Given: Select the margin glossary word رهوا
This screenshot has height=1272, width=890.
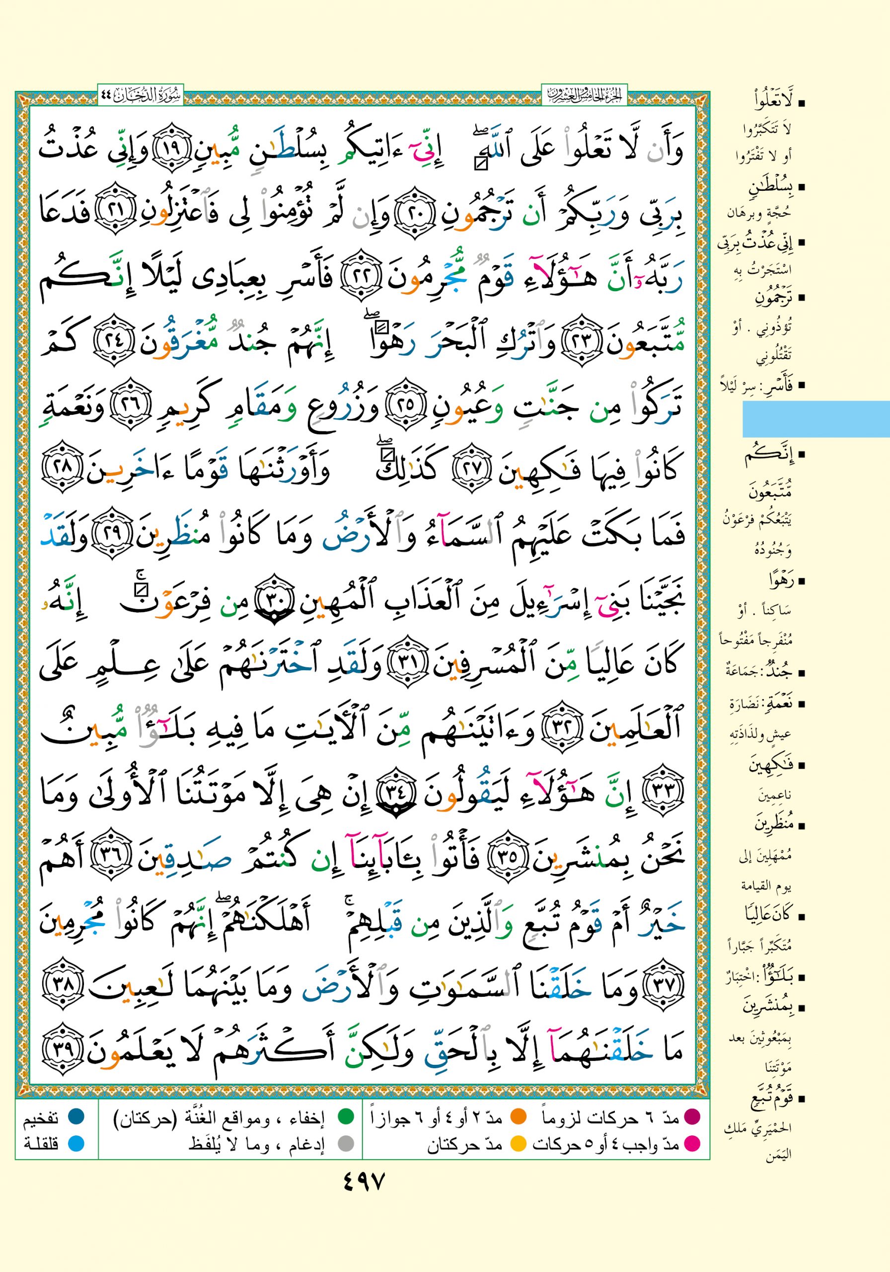Looking at the screenshot, I should coord(781,581).
